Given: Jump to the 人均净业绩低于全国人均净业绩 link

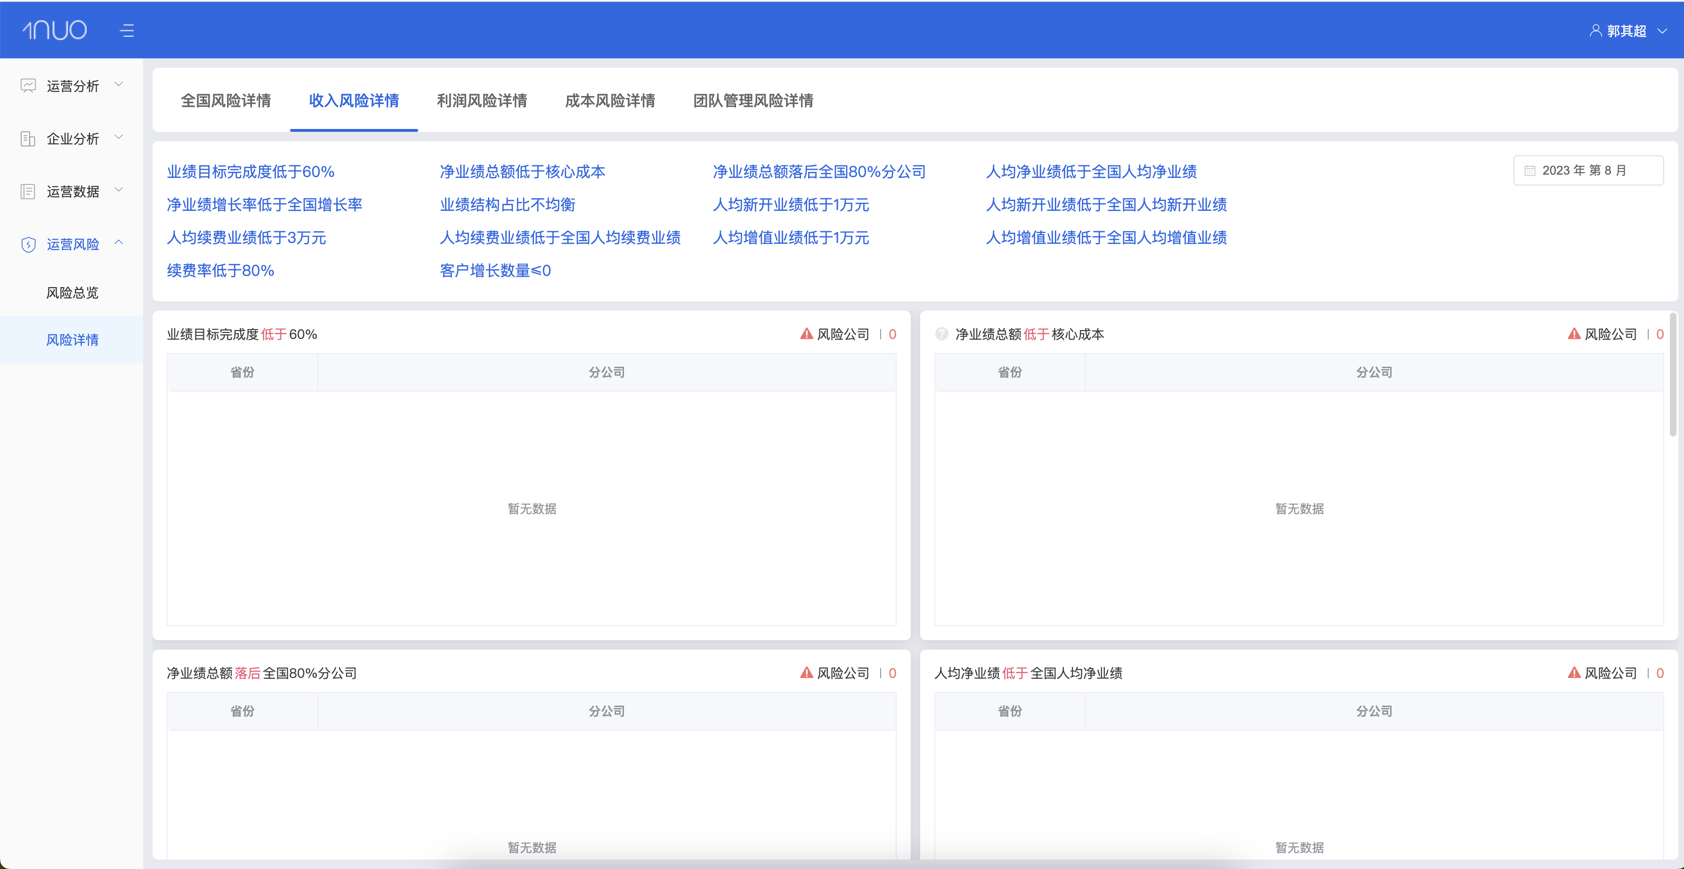Looking at the screenshot, I should click(x=1091, y=172).
